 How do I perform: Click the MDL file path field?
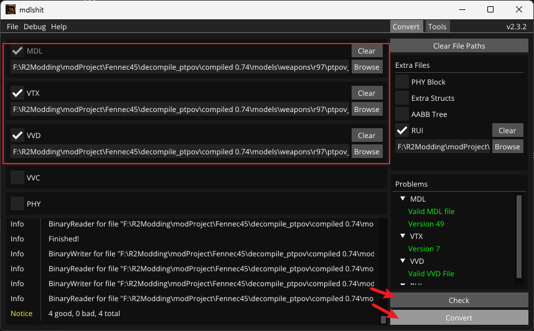coord(180,67)
